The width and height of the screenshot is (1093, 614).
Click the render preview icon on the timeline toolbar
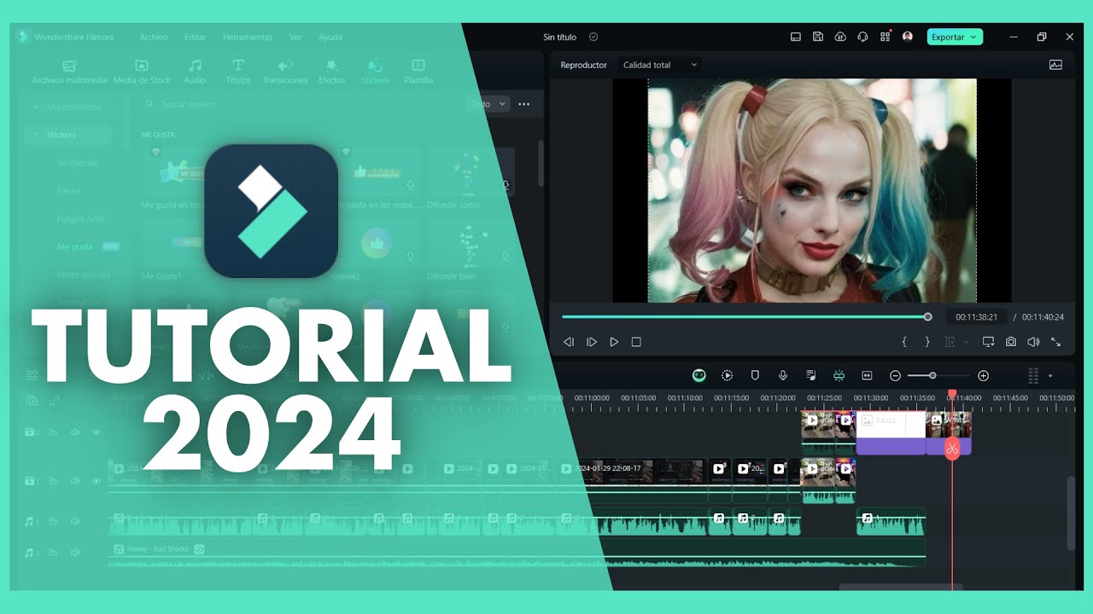tap(727, 375)
